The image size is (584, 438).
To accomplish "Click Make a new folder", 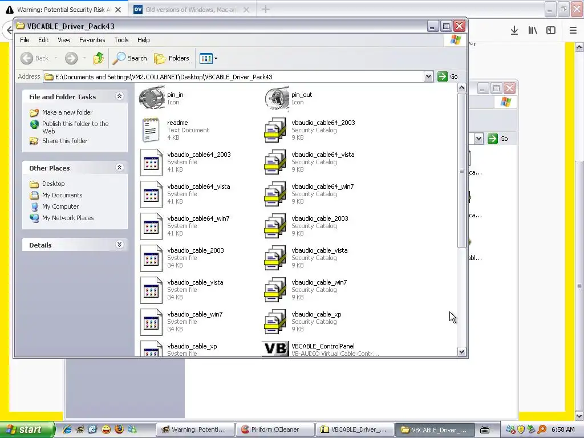I will (x=67, y=112).
